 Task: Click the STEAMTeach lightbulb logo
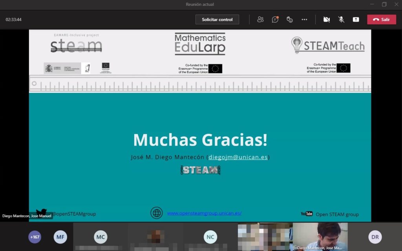point(297,45)
